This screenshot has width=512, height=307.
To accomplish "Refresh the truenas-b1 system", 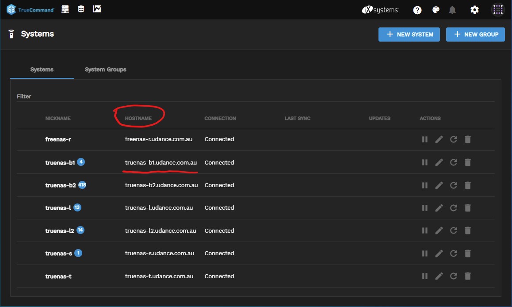I will [x=454, y=162].
